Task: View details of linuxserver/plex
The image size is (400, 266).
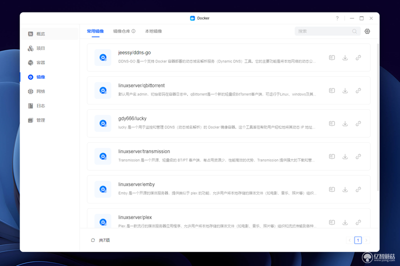Action: [x=331, y=222]
